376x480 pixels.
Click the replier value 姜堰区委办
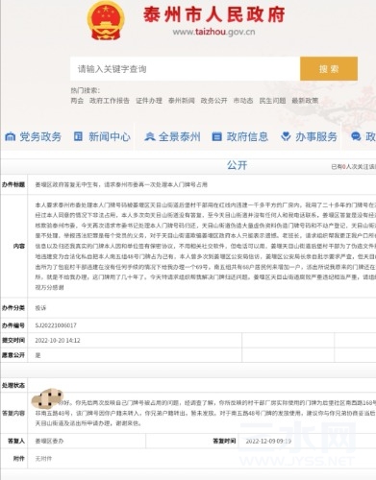click(49, 442)
